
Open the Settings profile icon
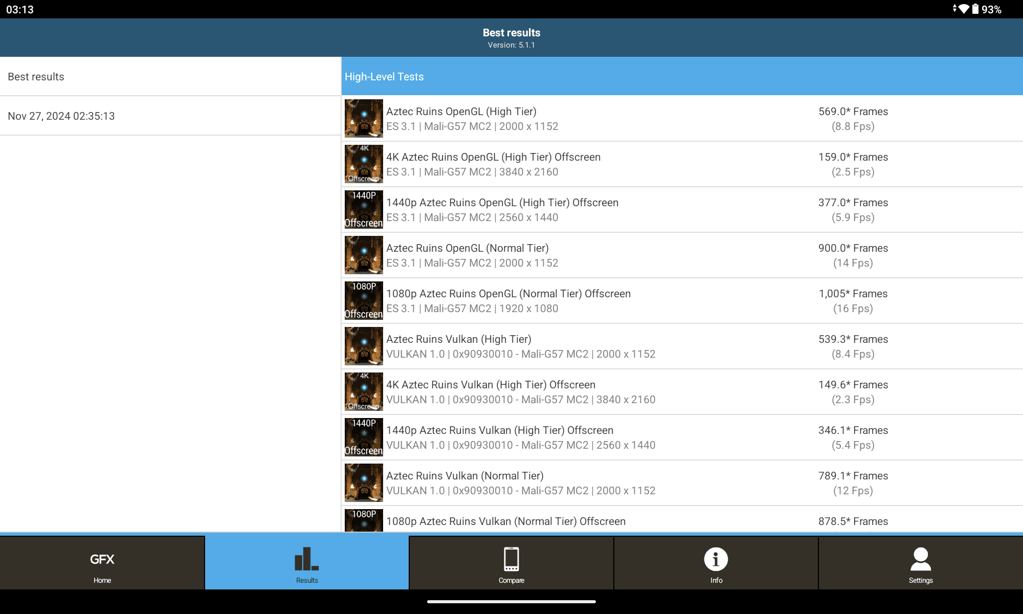[921, 566]
